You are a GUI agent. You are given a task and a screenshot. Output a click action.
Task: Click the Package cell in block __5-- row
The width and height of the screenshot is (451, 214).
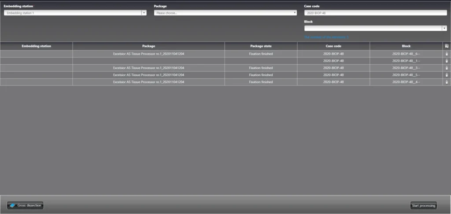149,75
